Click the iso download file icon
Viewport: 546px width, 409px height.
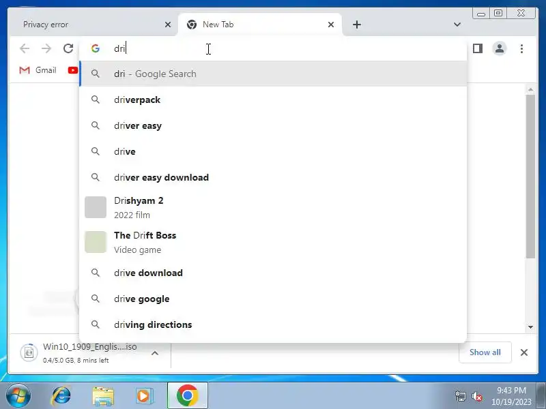(x=29, y=352)
